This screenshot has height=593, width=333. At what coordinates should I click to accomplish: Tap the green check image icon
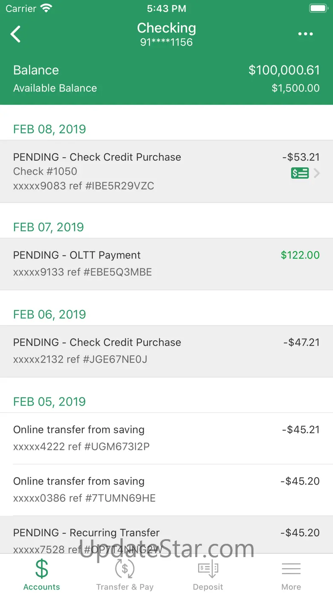pos(300,173)
